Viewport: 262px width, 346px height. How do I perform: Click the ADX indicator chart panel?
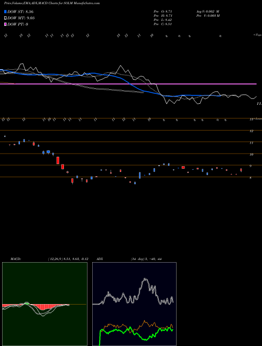click(x=134, y=304)
